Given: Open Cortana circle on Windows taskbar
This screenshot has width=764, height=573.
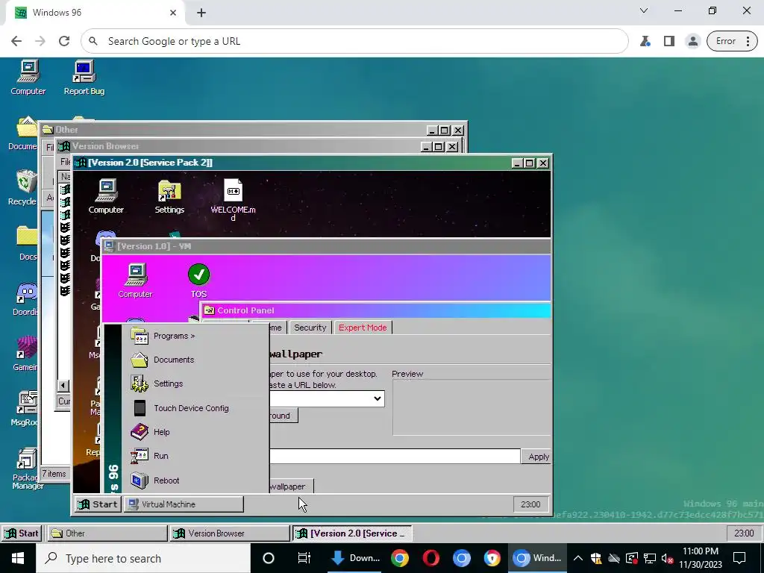Looking at the screenshot, I should pyautogui.click(x=269, y=558).
